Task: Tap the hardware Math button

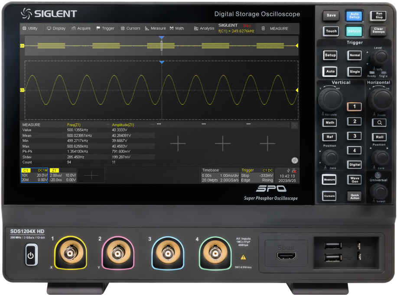Action: [330, 123]
